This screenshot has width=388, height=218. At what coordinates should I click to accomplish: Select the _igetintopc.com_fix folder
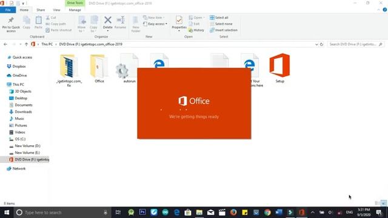click(69, 70)
